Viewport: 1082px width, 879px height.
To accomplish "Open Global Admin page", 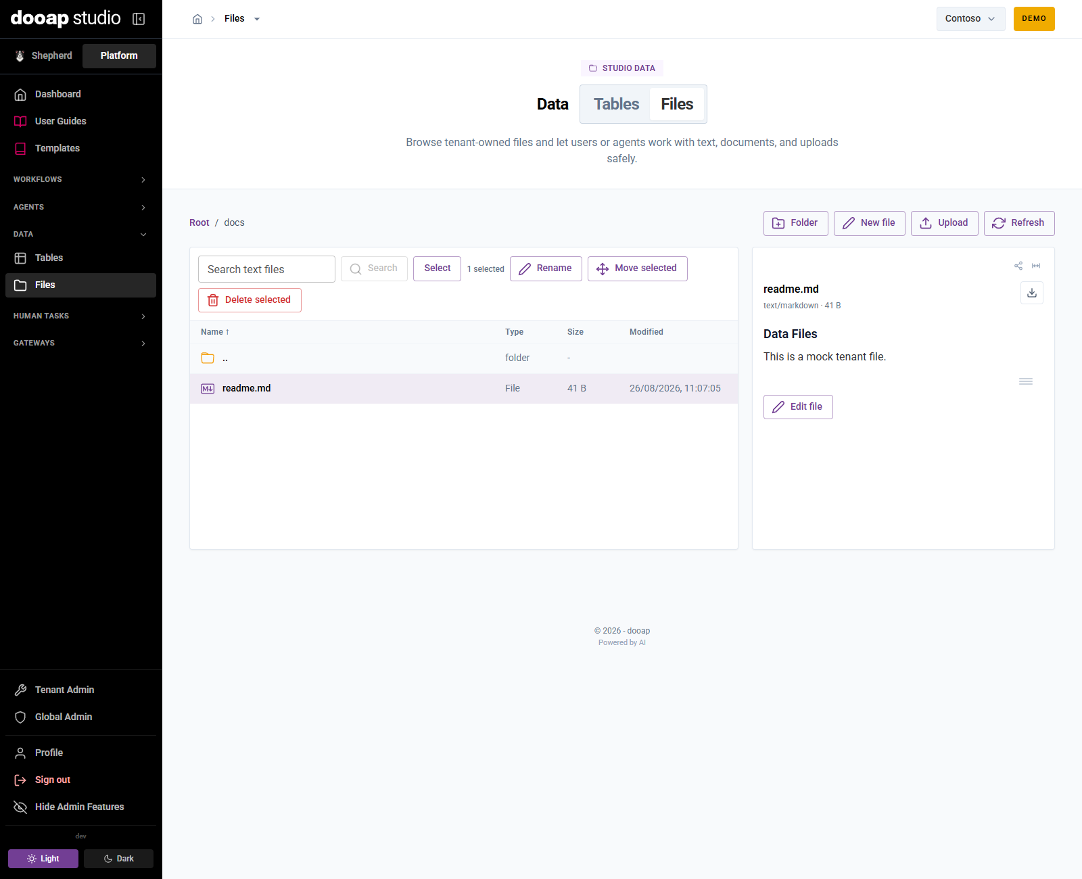I will 80,717.
